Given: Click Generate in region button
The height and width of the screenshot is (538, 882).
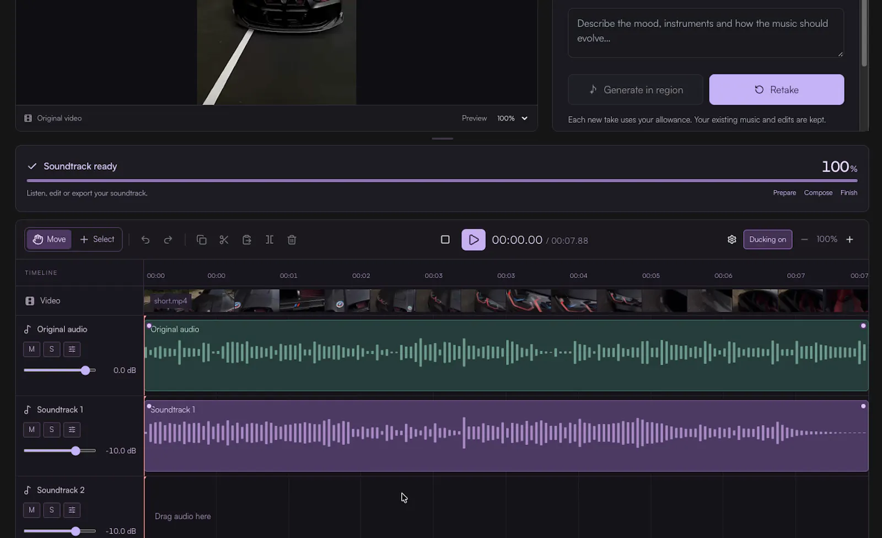Looking at the screenshot, I should click(x=636, y=90).
